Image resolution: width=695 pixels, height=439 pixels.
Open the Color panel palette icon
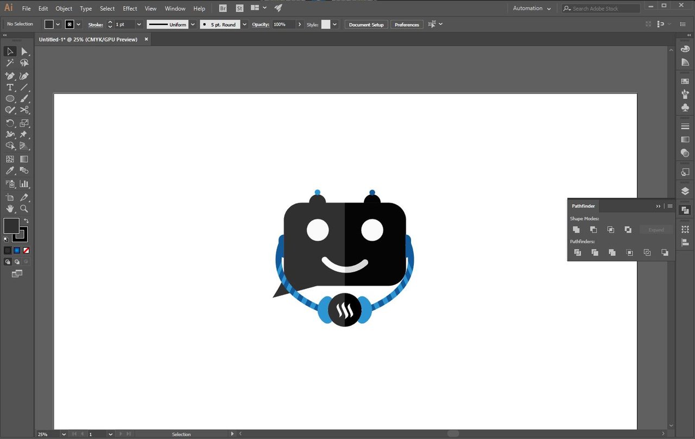(685, 49)
